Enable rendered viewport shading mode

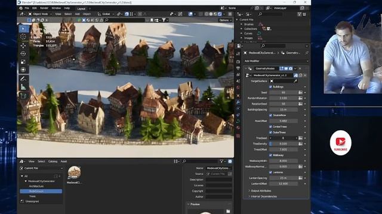tap(220, 14)
